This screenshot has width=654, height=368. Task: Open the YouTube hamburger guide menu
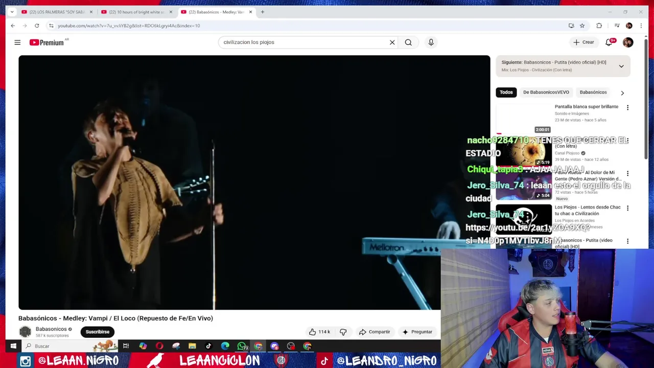point(17,42)
